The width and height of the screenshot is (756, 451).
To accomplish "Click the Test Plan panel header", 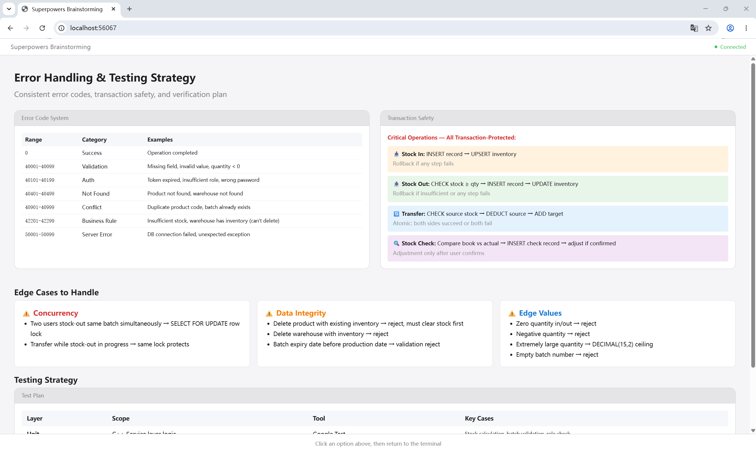I will [375, 396].
